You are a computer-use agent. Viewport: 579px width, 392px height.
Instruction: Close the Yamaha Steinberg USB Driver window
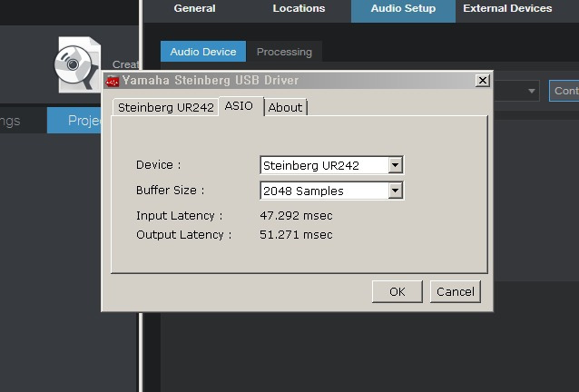coord(482,81)
